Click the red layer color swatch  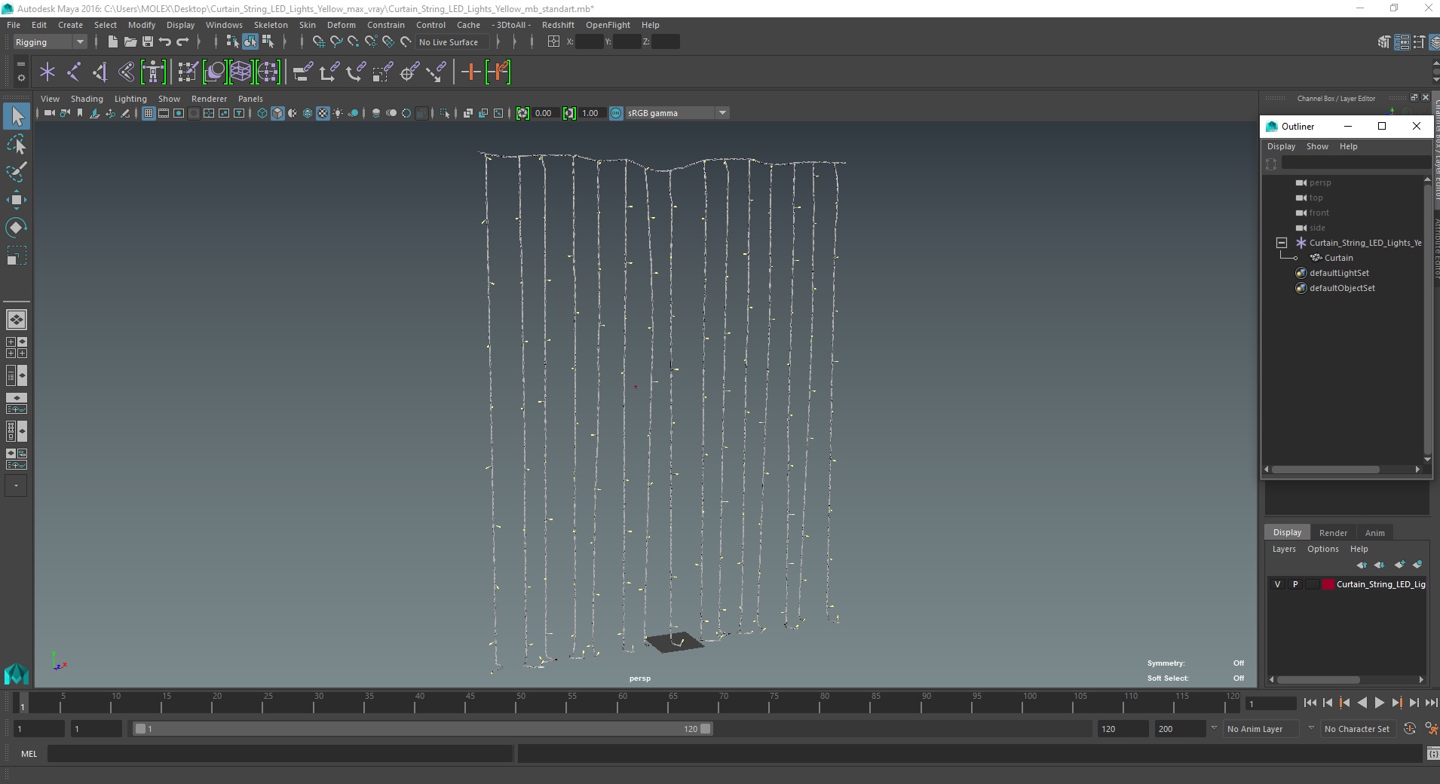point(1328,584)
